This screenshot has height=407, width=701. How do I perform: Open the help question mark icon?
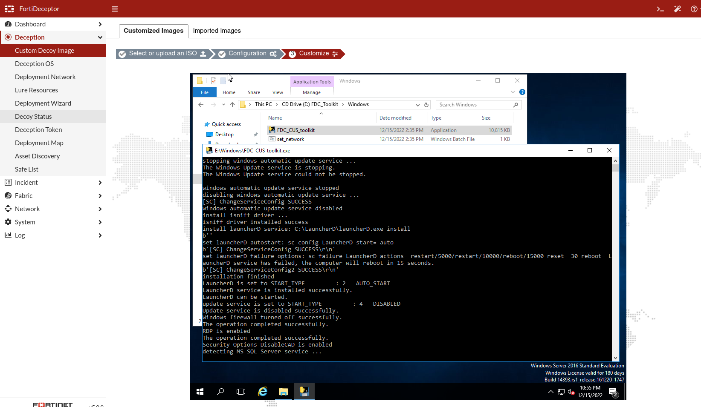694,9
